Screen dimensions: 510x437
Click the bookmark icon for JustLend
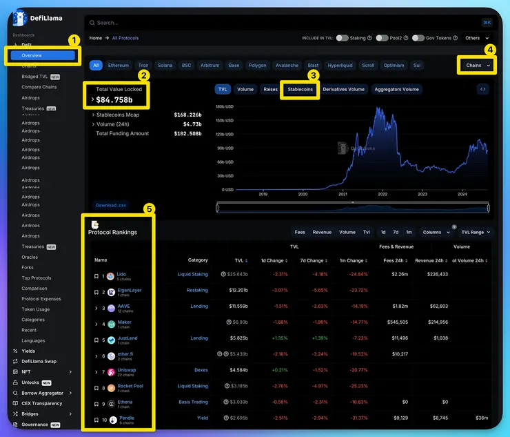(96, 340)
